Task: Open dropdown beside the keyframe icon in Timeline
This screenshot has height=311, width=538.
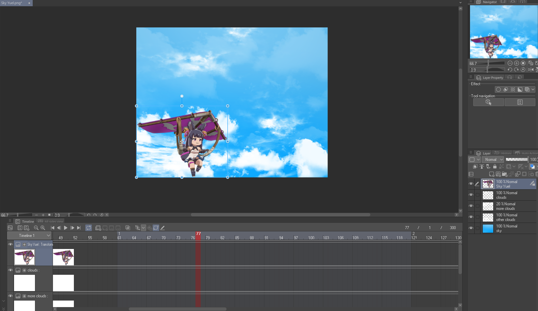Action: 143,228
